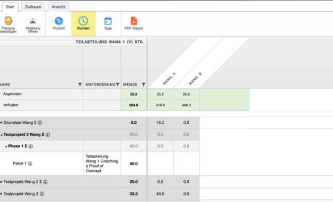333x202 pixels.
Task: Show info icon for Paket 1
Action: 30,163
